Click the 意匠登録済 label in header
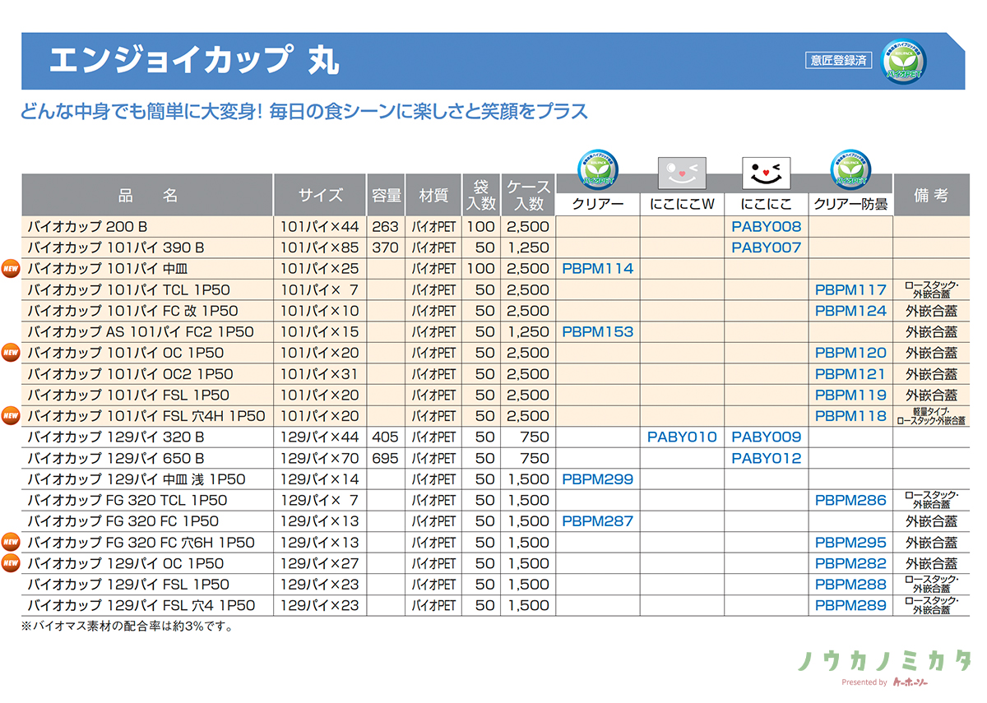Viewport: 987px width, 703px height. (x=838, y=60)
